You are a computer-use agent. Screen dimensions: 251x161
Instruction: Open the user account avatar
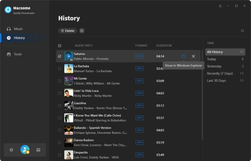click(25, 149)
